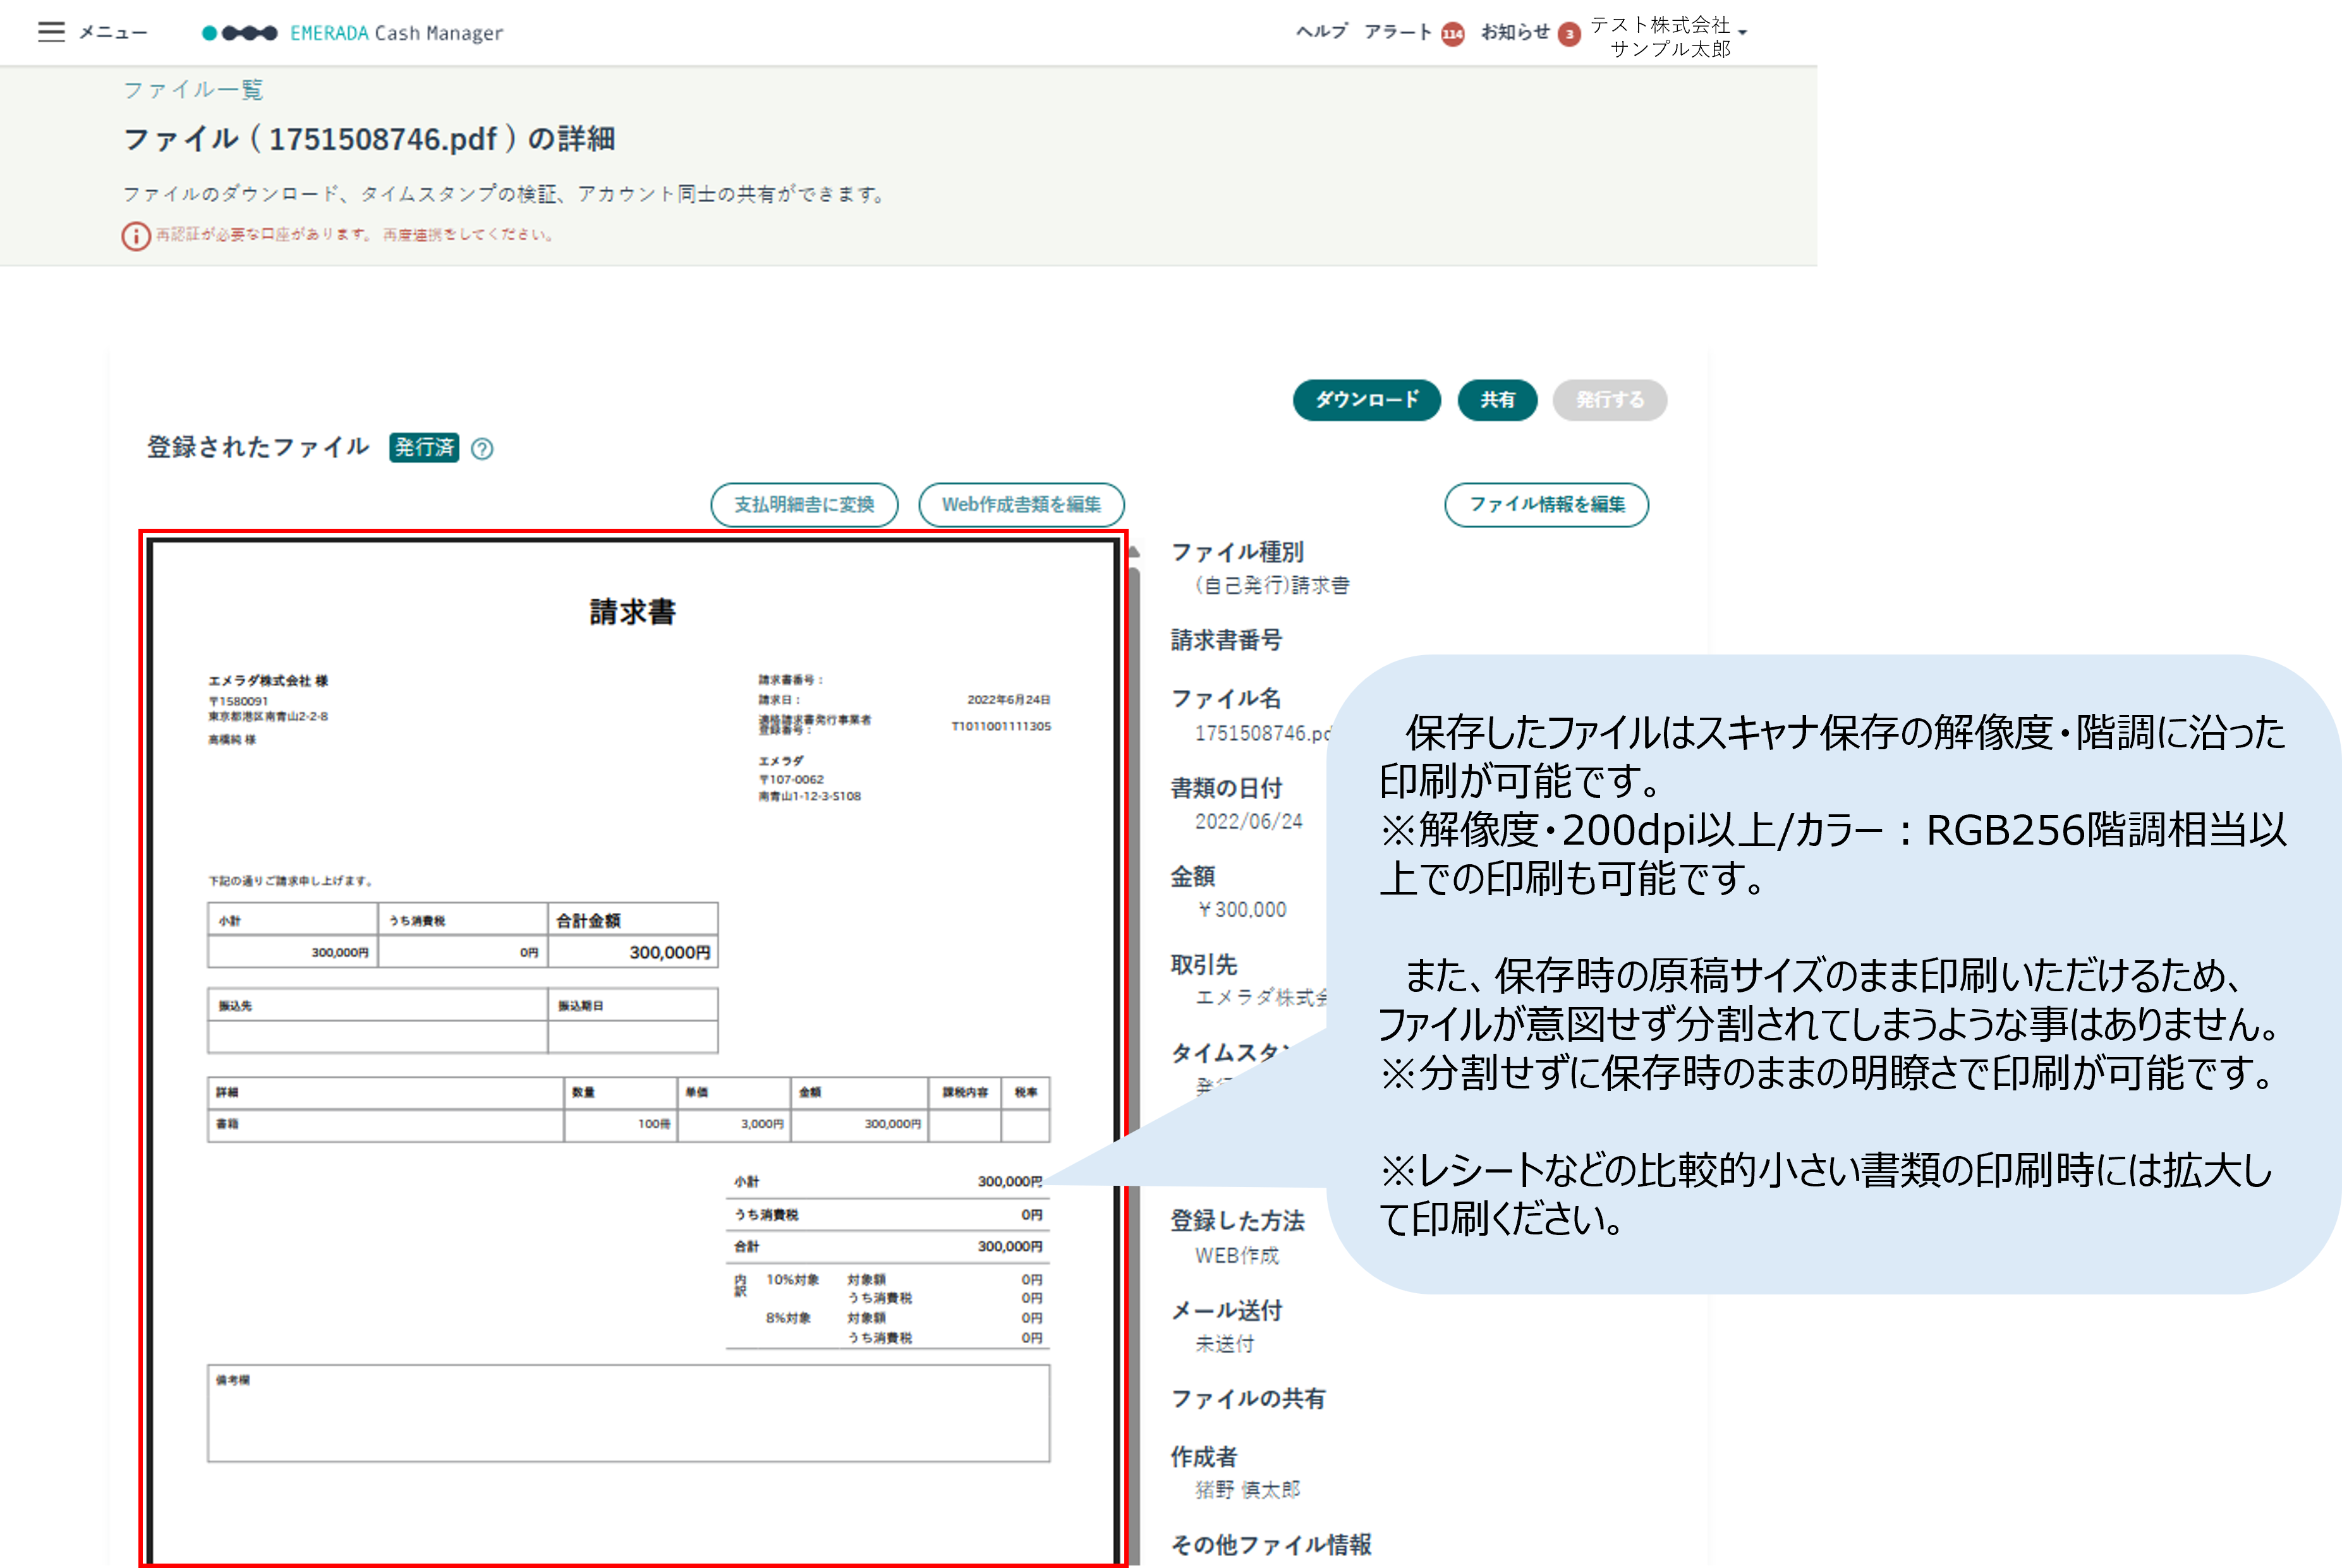Go back via ファイル一覧 breadcrumb link

click(x=193, y=90)
